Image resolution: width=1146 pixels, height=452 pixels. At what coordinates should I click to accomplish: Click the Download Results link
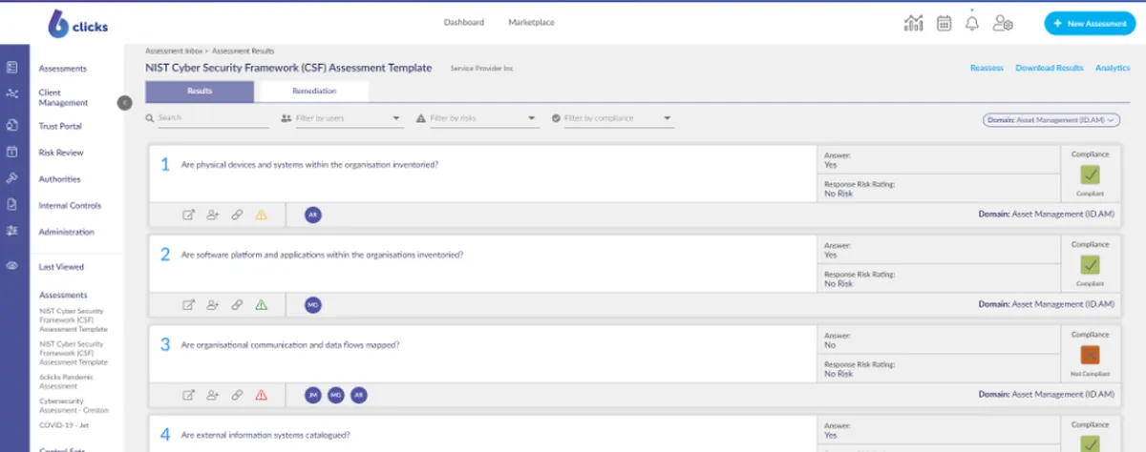coord(1050,68)
